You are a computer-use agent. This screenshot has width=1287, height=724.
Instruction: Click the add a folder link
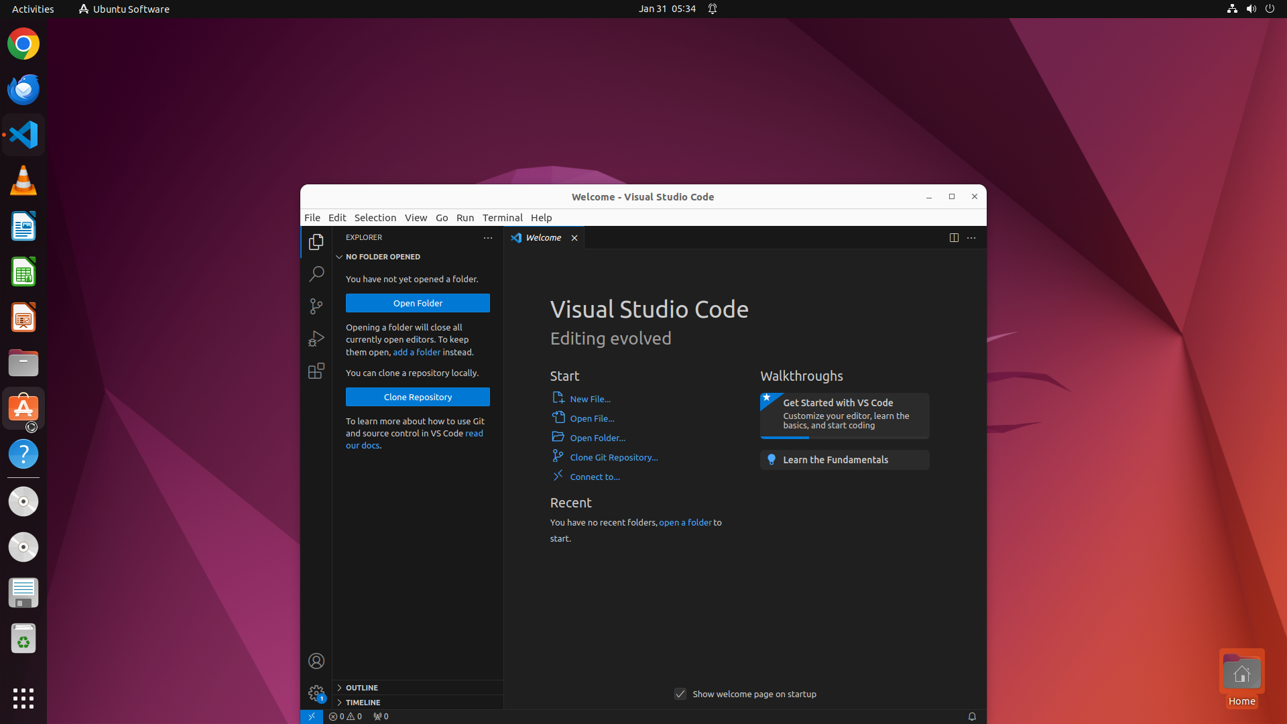point(416,352)
